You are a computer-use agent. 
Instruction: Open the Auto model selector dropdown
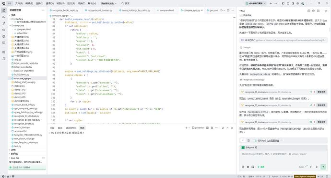click(x=303, y=167)
